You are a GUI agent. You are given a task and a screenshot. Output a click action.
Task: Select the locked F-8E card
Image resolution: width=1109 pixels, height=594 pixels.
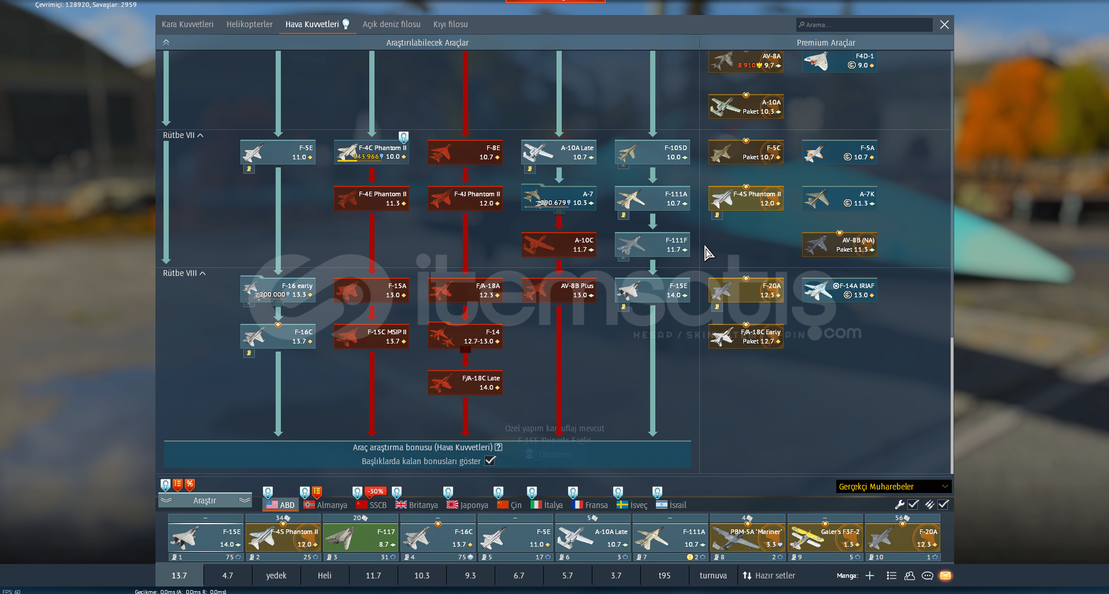[465, 152]
